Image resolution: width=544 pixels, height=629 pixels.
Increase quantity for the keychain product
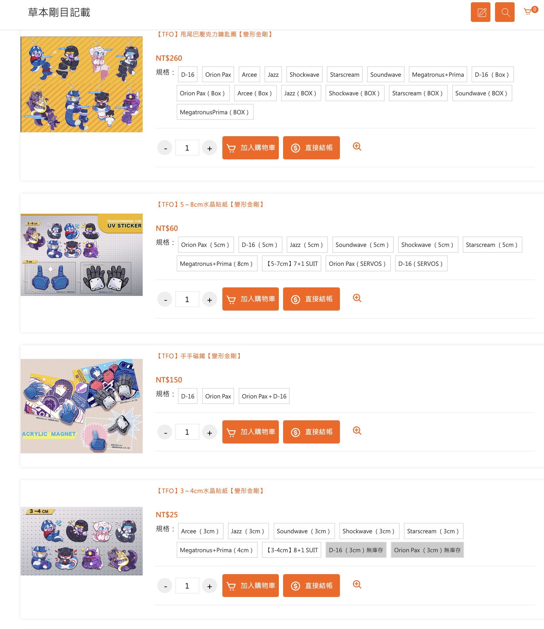pos(210,148)
